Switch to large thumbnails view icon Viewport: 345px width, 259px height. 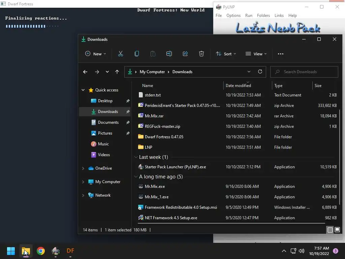click(337, 230)
